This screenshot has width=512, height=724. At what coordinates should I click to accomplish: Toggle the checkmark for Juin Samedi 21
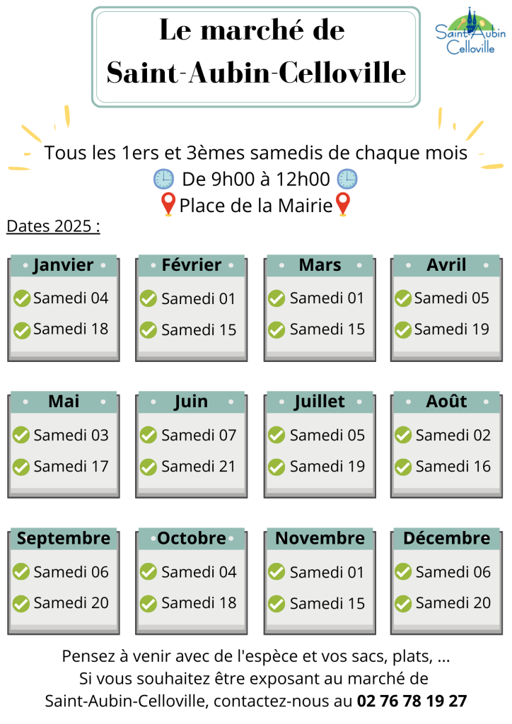pos(149,467)
